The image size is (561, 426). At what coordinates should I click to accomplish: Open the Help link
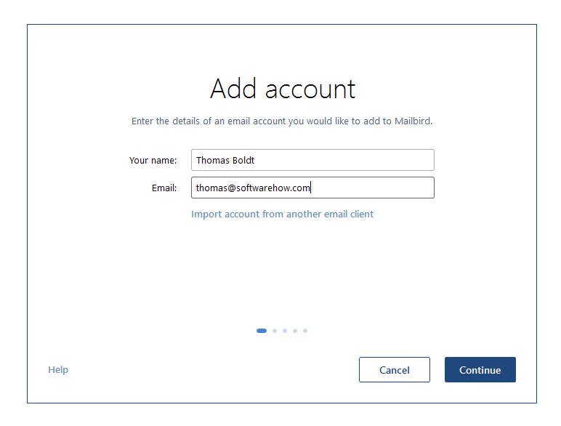[58, 369]
